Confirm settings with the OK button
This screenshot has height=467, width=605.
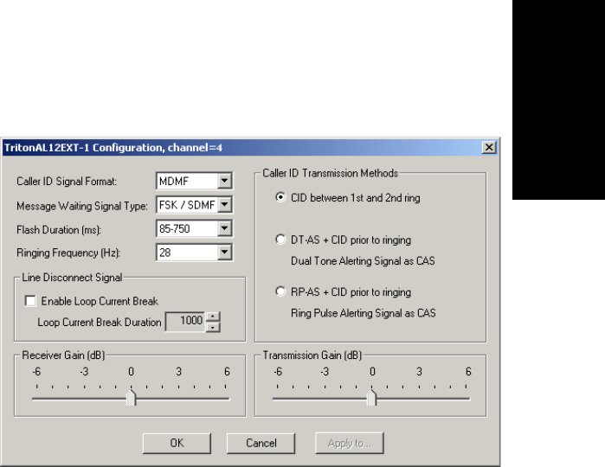[x=177, y=443]
